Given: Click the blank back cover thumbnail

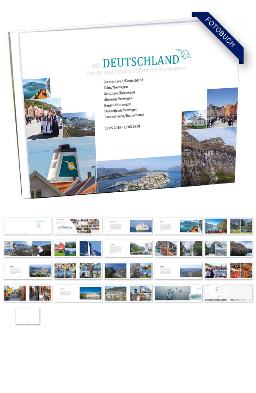Looking at the screenshot, I should coord(28,315).
